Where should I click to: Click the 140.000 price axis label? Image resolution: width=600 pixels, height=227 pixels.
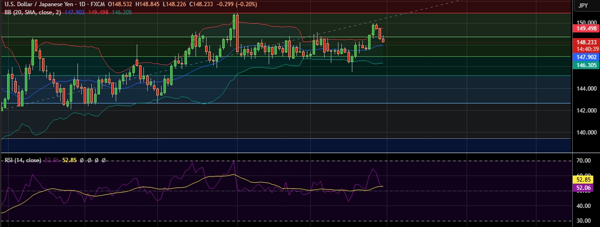point(587,133)
